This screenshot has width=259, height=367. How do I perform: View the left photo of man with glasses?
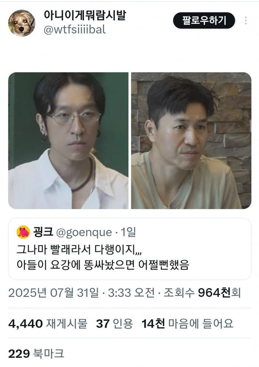pyautogui.click(x=68, y=141)
